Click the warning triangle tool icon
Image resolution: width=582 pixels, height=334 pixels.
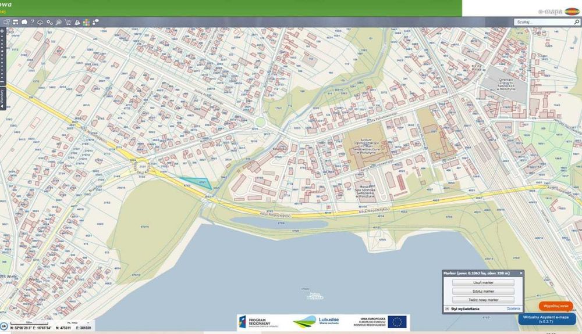pyautogui.click(x=77, y=22)
